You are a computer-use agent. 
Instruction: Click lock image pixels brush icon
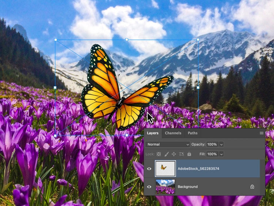click(x=166, y=154)
